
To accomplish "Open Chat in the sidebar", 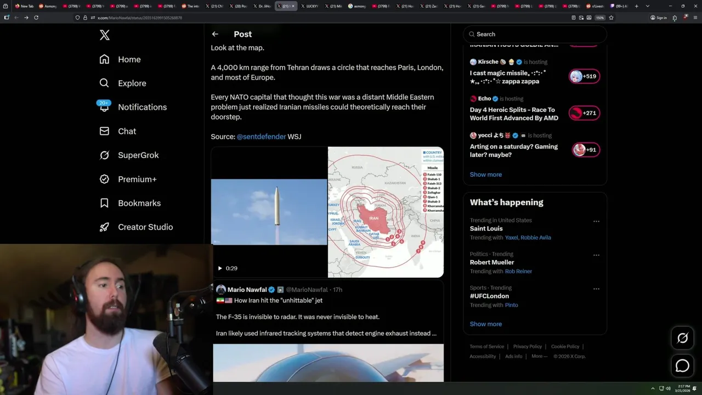I will pos(118,131).
